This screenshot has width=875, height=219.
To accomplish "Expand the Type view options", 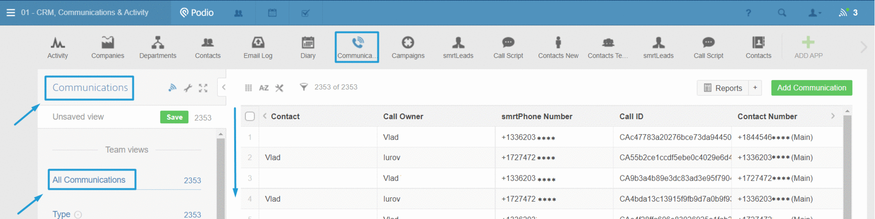I will tap(78, 214).
